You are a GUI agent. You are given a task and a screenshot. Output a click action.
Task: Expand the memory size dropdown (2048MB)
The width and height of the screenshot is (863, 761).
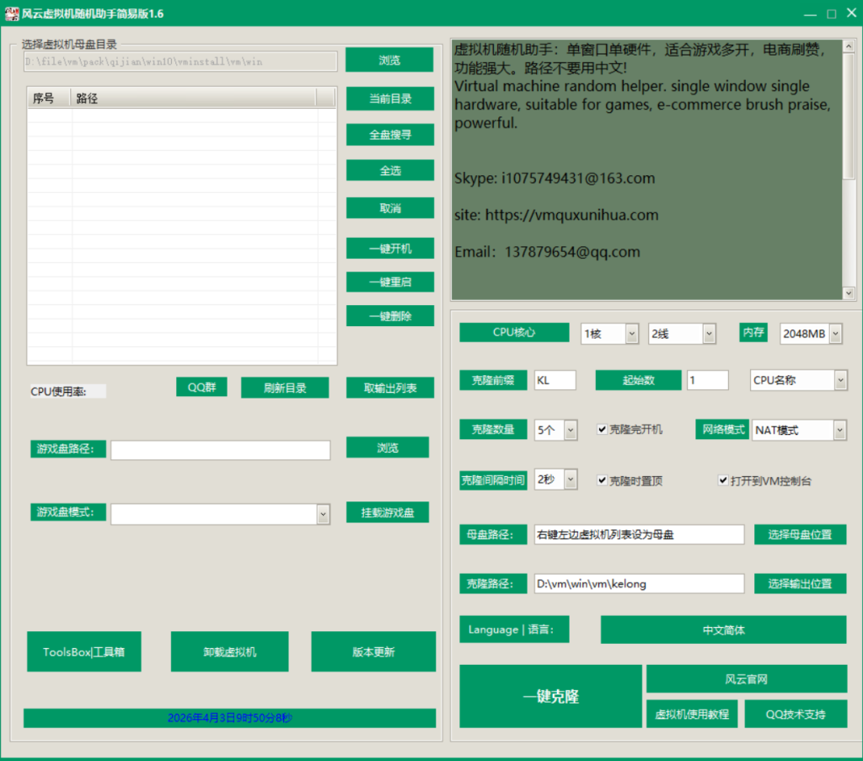click(x=835, y=334)
